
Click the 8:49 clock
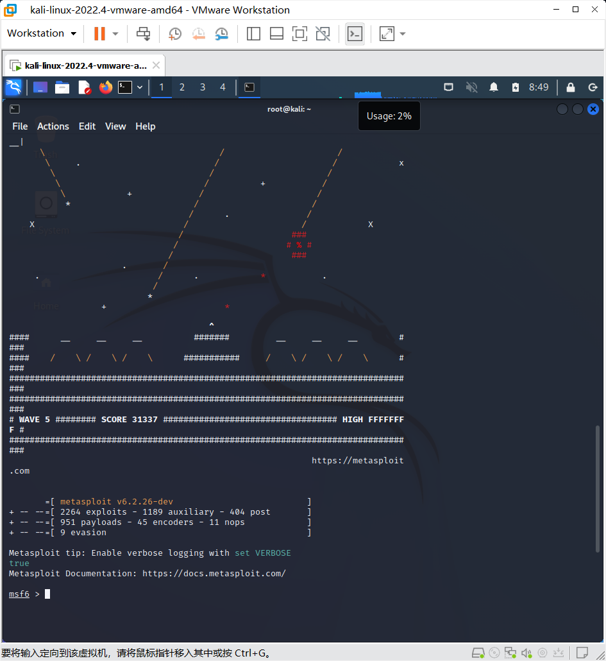[x=539, y=87]
